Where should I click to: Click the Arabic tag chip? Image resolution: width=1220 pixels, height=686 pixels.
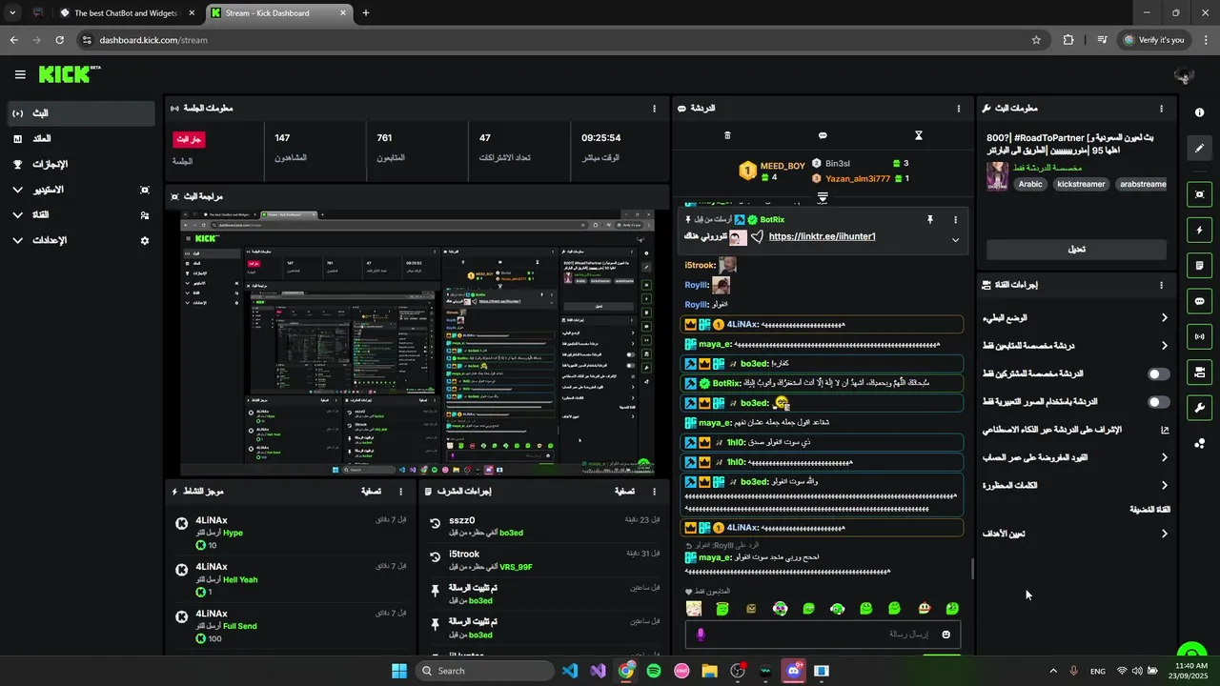[x=1030, y=184]
